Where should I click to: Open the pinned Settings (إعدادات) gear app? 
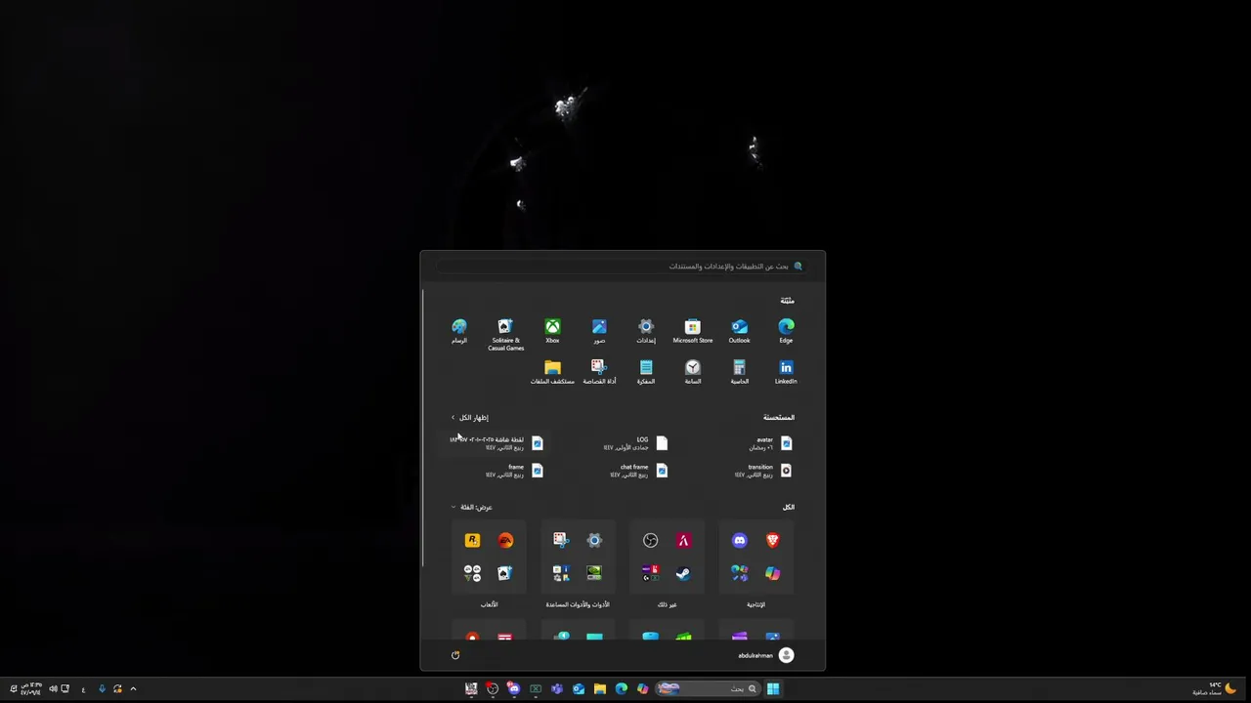(646, 331)
